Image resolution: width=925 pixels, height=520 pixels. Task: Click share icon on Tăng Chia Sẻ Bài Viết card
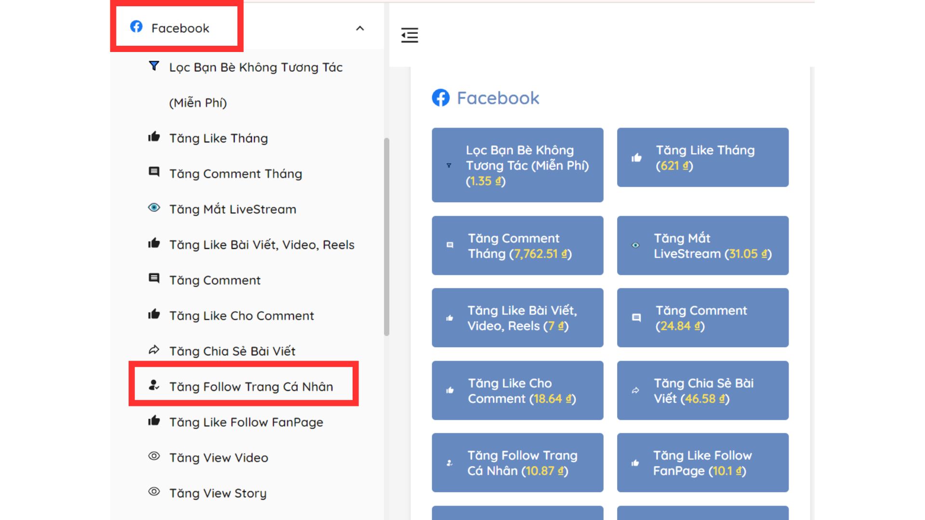point(635,390)
